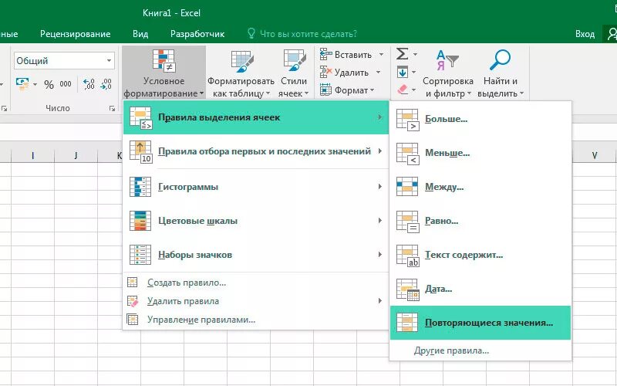
Task: Open Найти и выделить magnifier tool
Action: click(500, 73)
